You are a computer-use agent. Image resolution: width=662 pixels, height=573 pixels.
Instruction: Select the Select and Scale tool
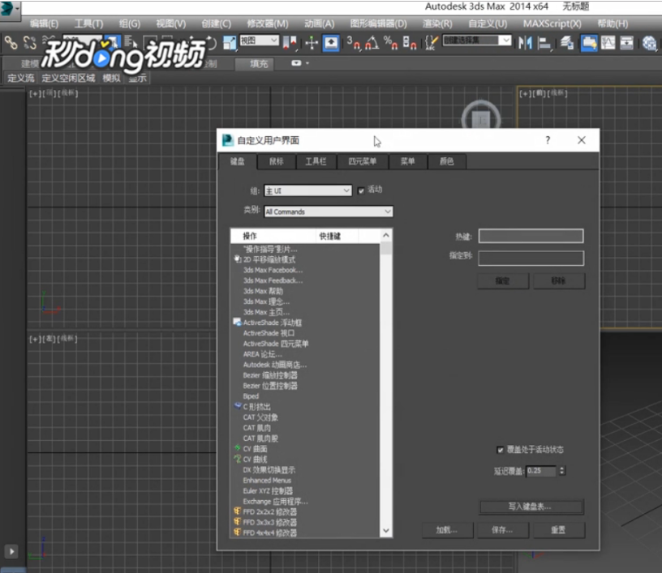pyautogui.click(x=230, y=43)
